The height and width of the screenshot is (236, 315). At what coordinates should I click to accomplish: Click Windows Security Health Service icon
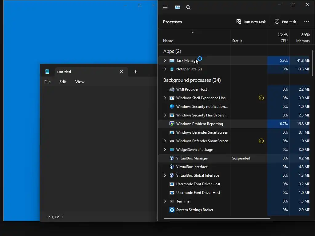(x=172, y=115)
